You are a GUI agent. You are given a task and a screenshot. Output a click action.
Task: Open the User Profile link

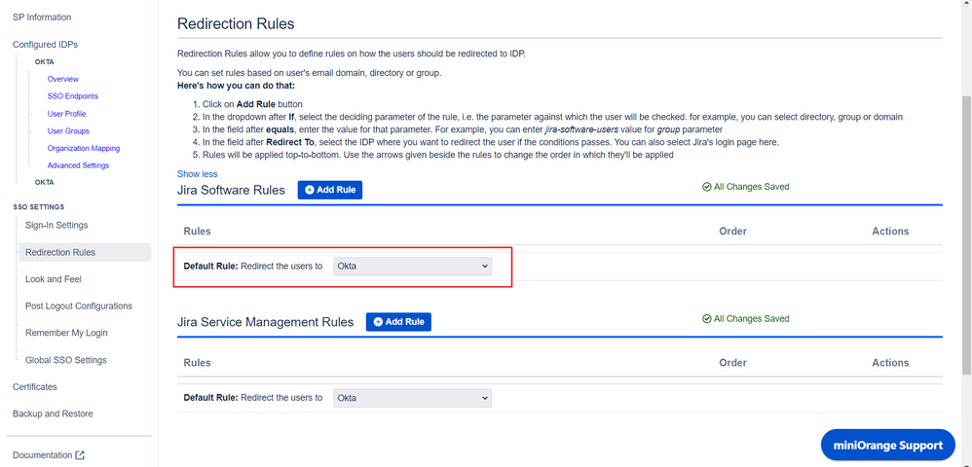point(66,114)
